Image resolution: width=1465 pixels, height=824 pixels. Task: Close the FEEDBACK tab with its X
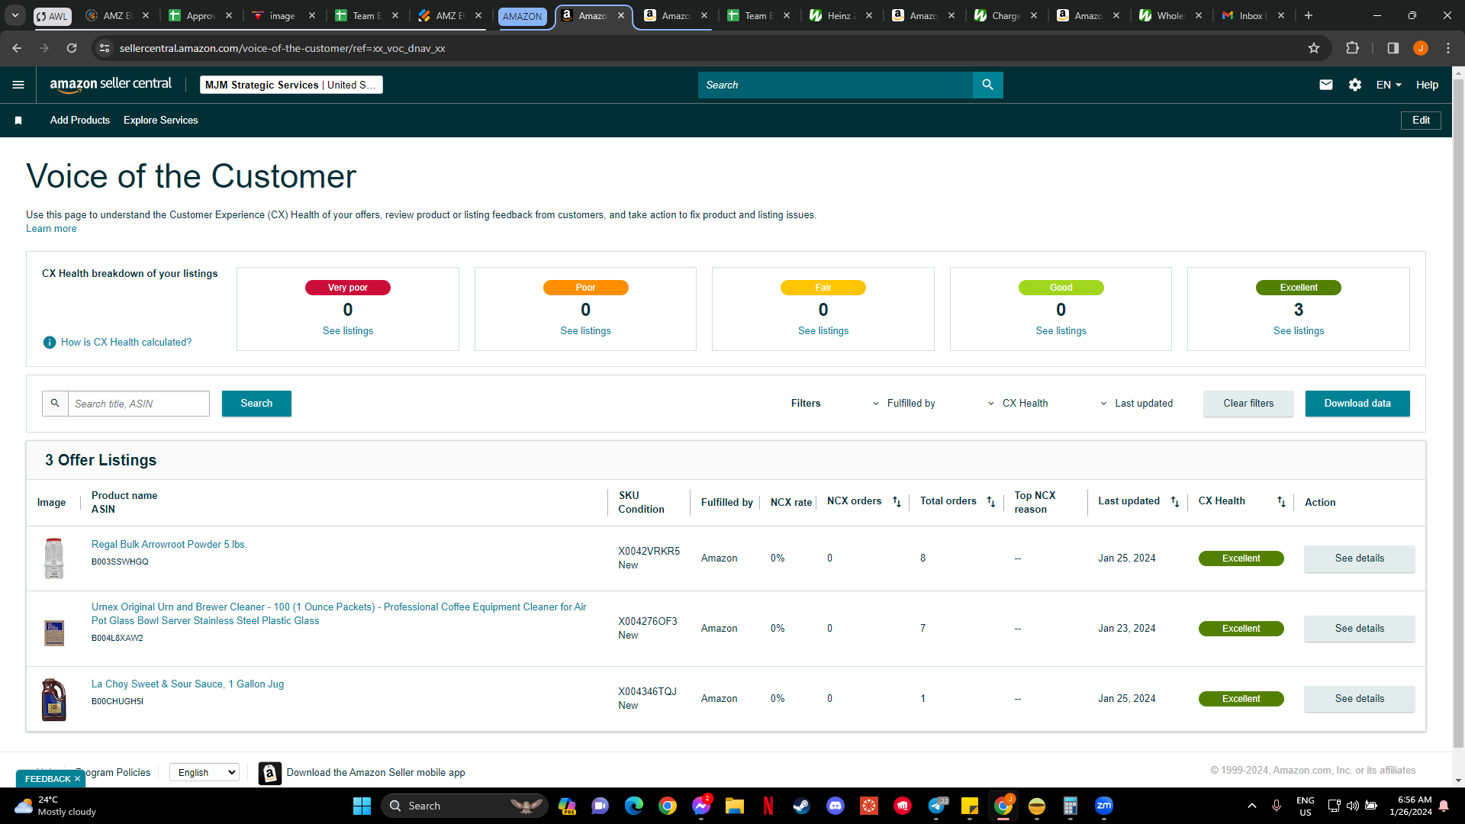click(77, 779)
